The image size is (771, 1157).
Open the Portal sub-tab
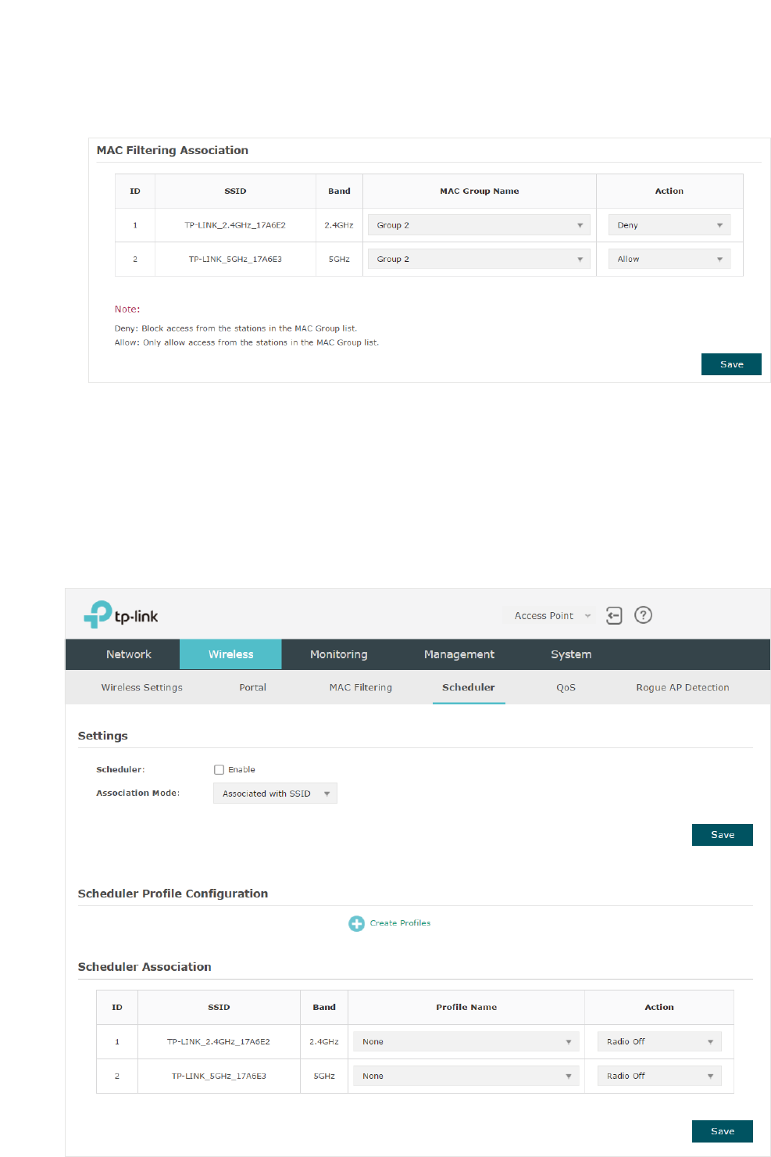(252, 687)
